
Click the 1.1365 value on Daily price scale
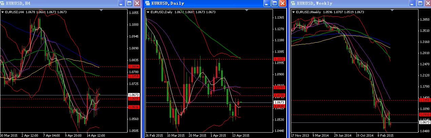click(x=280, y=18)
